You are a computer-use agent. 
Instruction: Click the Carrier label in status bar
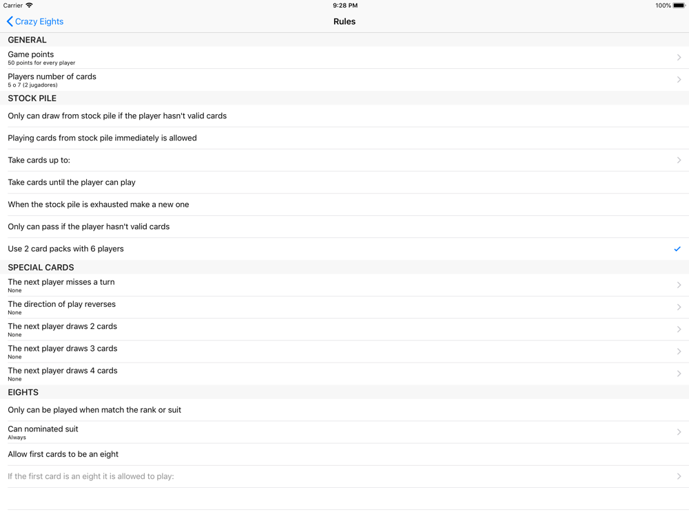(x=12, y=6)
